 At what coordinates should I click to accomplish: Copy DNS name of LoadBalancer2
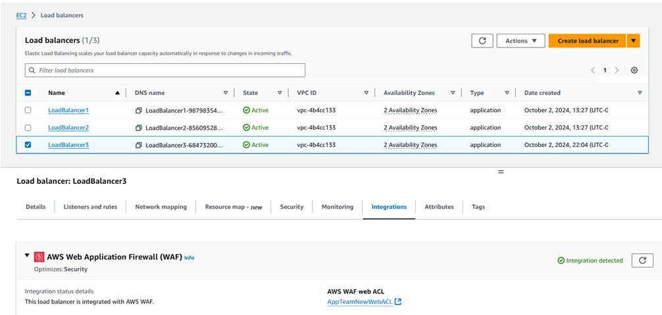click(x=138, y=128)
